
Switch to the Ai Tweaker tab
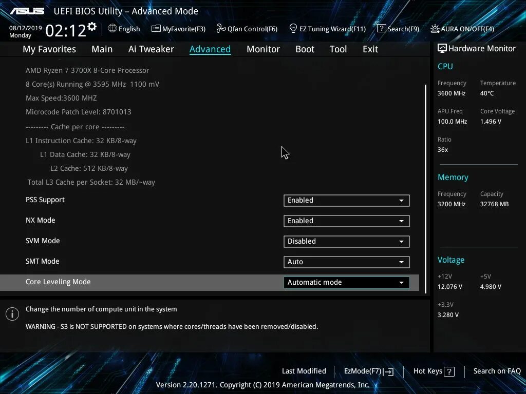pos(151,49)
